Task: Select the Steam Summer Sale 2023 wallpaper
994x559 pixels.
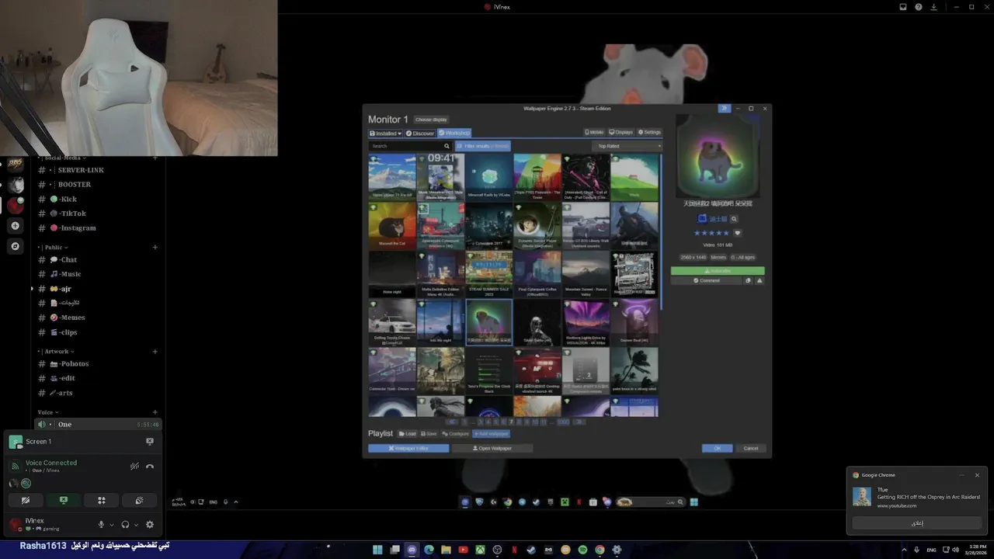Action: pyautogui.click(x=488, y=273)
